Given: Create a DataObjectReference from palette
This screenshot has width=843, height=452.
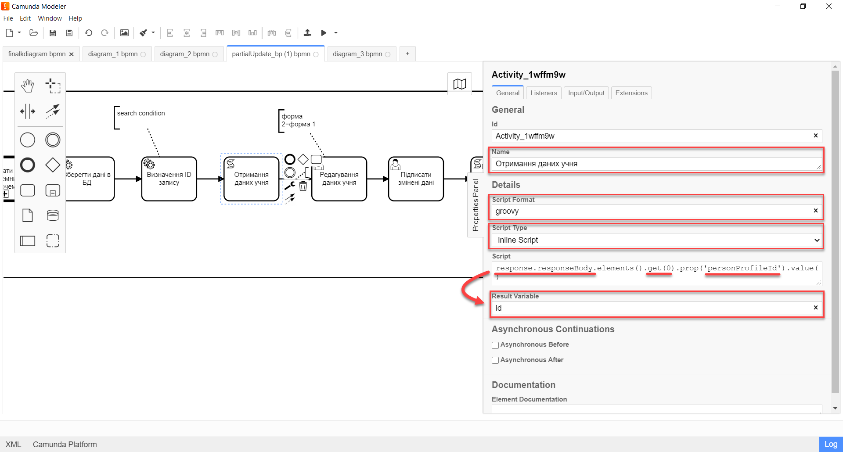Looking at the screenshot, I should click(x=28, y=215).
